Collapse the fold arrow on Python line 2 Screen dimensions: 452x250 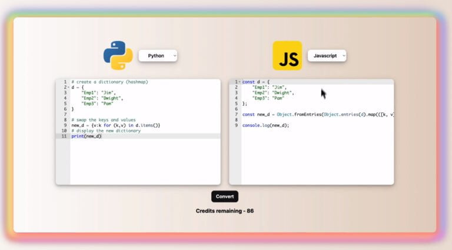[x=68, y=87]
